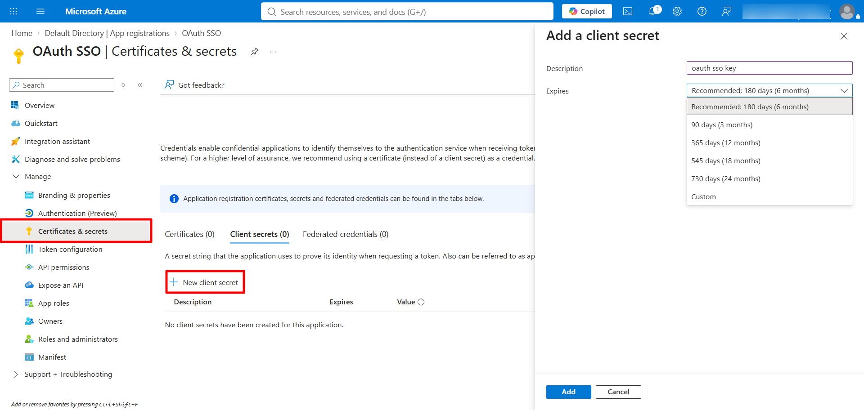Edit the Description field containing oauth sso key
864x410 pixels.
click(769, 68)
